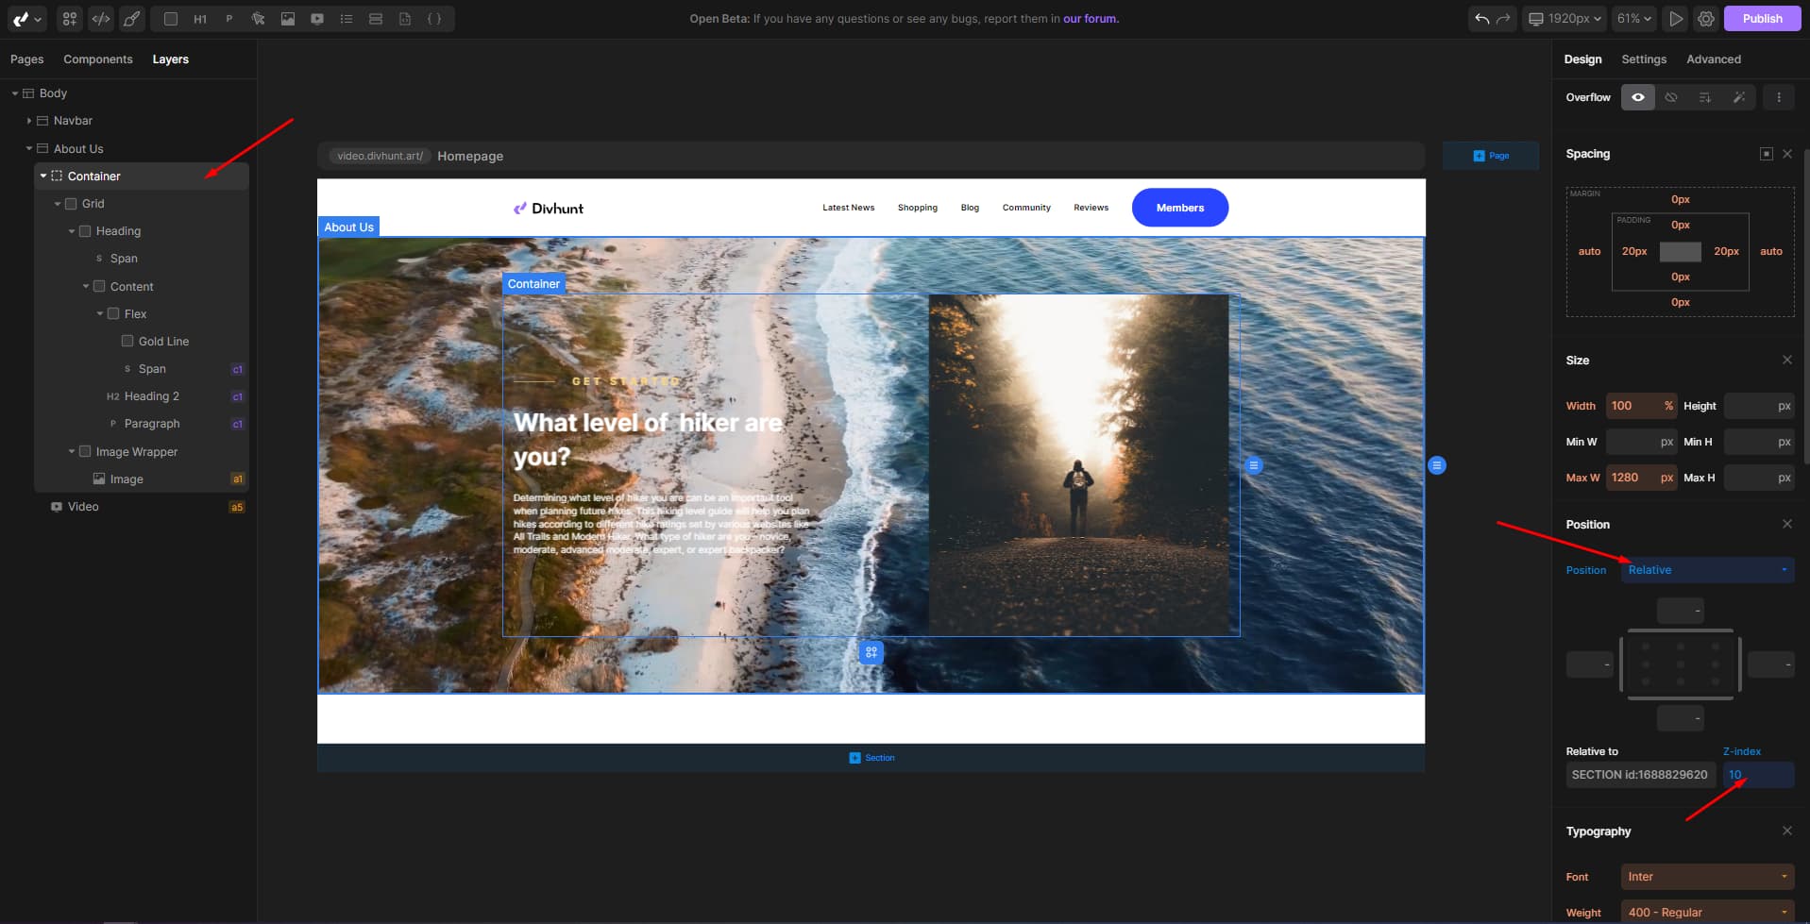Open the gear settings icon
This screenshot has height=924, width=1810.
point(1706,19)
